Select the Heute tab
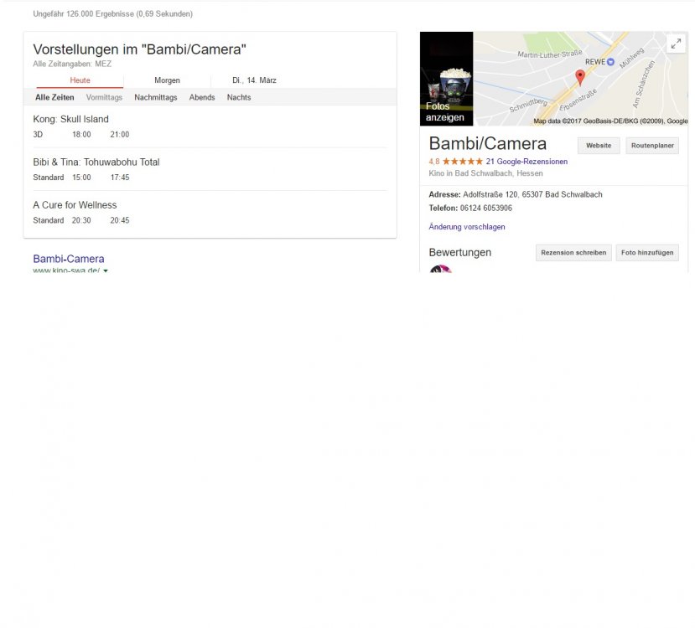 80,80
